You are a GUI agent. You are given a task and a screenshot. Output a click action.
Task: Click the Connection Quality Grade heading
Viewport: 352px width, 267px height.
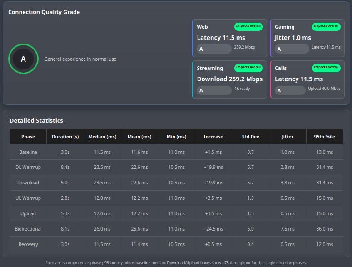pos(44,12)
